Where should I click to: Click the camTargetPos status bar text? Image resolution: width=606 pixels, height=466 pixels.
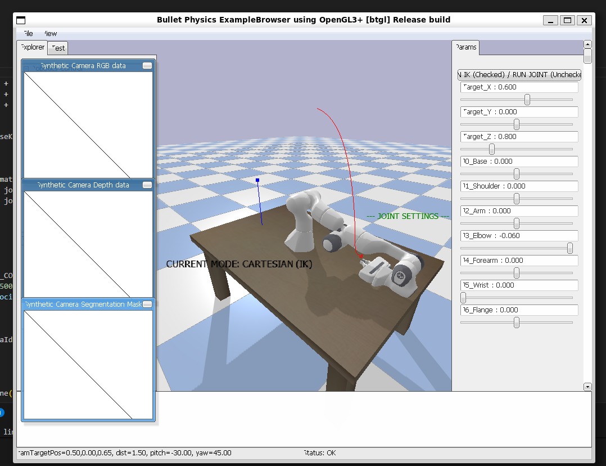coord(125,453)
